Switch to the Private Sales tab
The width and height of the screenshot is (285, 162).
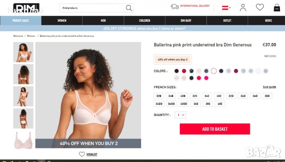click(x=21, y=21)
